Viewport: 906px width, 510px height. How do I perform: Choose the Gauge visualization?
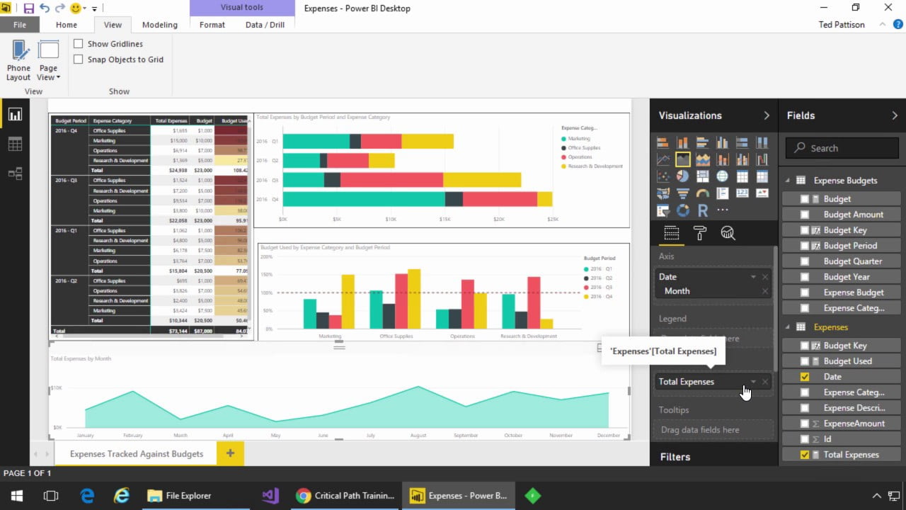point(703,193)
